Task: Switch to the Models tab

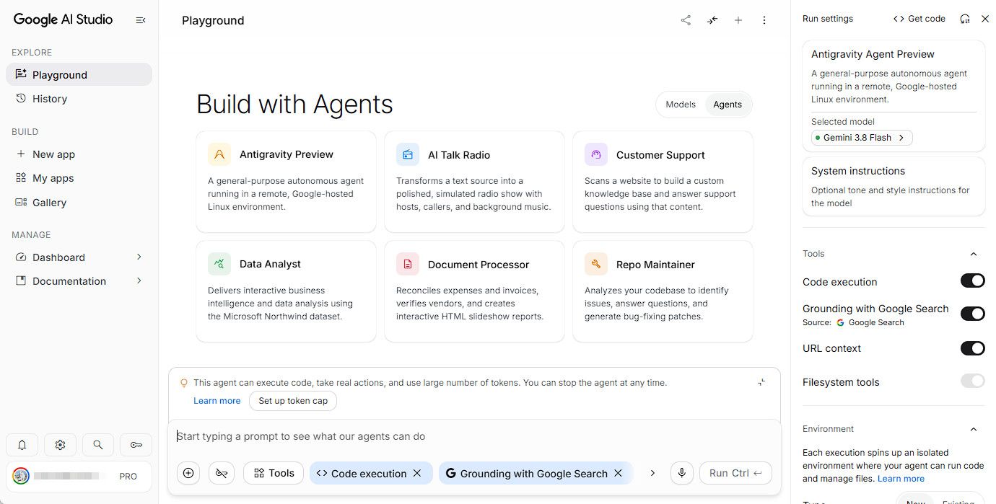Action: (681, 105)
